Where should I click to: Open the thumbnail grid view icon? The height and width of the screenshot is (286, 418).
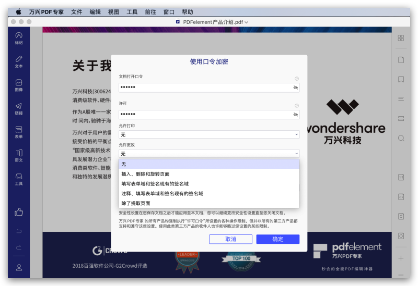coord(401,38)
